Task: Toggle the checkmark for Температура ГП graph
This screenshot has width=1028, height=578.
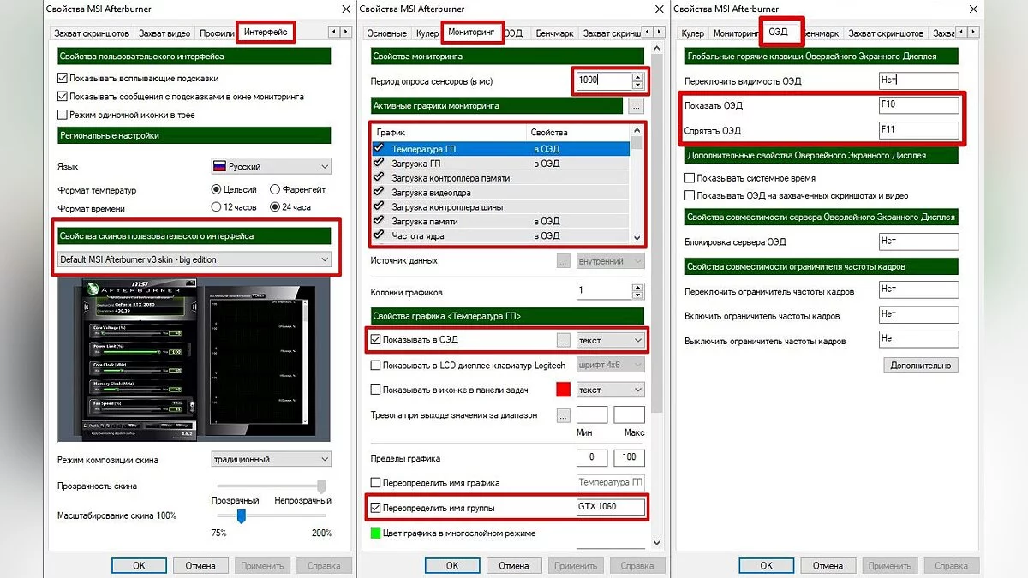Action: 380,148
